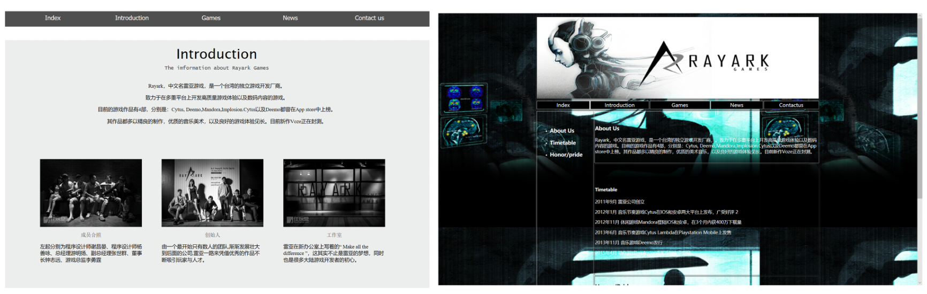Image resolution: width=927 pixels, height=294 pixels.
Task: Click the 2012年1月 Cytus release timeline entry
Action: [666, 212]
